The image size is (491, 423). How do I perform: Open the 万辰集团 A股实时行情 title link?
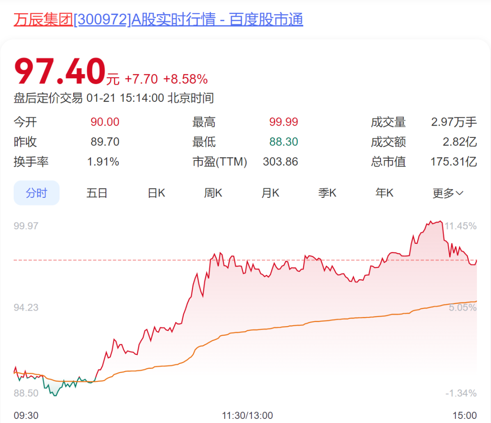(158, 20)
